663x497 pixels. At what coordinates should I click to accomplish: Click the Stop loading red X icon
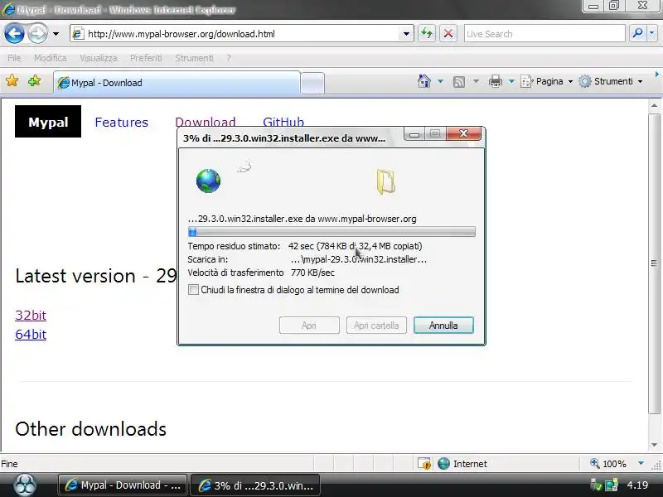(x=448, y=33)
